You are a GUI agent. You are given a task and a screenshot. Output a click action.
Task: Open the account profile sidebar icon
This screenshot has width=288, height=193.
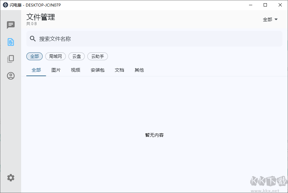click(11, 76)
